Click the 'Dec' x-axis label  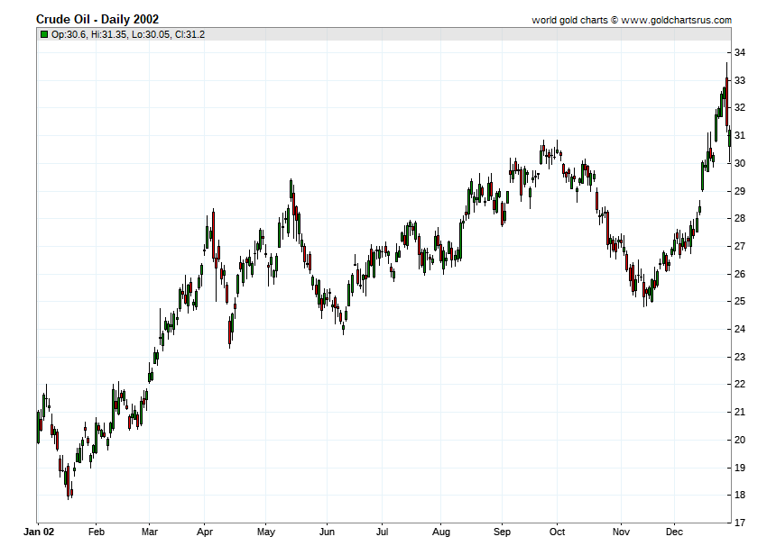pyautogui.click(x=674, y=532)
